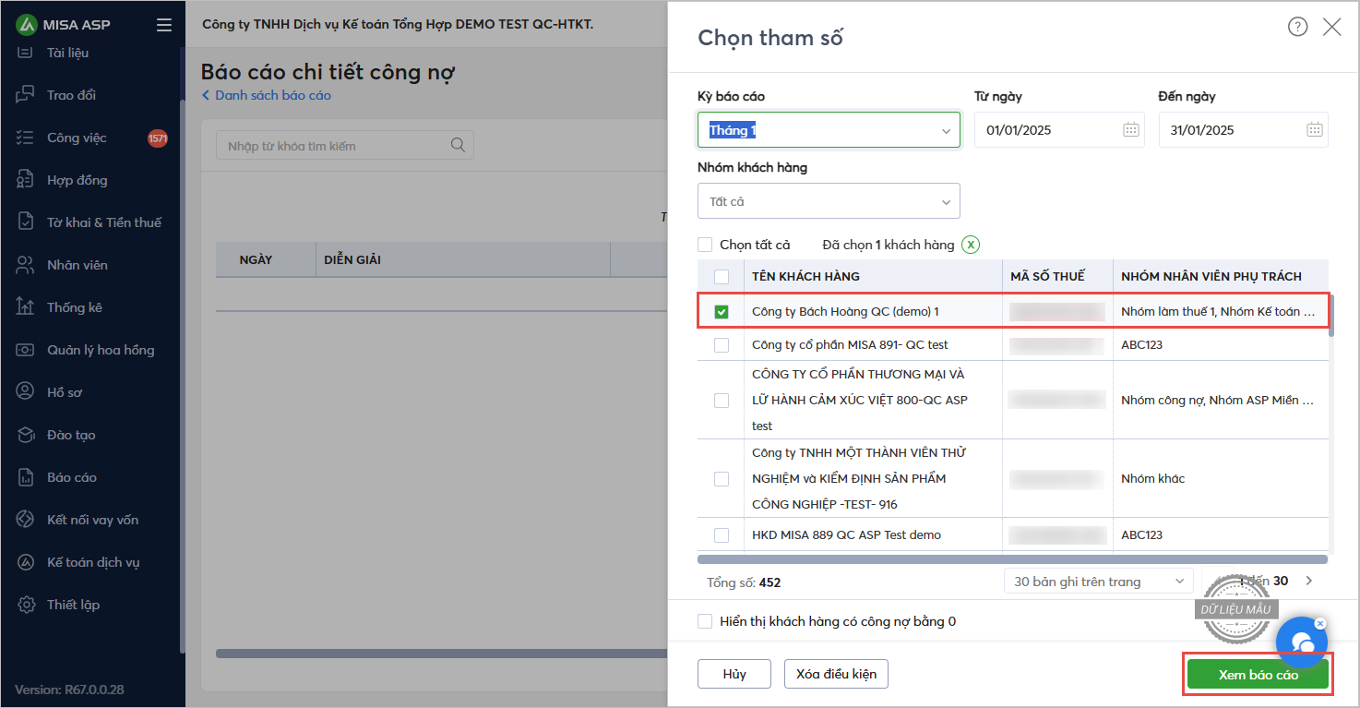The image size is (1360, 708).
Task: Open the Kỳ báo cáo dropdown
Action: tap(829, 130)
